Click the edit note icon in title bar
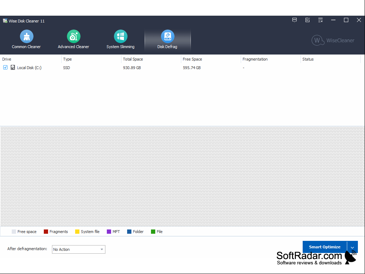365x274 pixels. coord(308,20)
